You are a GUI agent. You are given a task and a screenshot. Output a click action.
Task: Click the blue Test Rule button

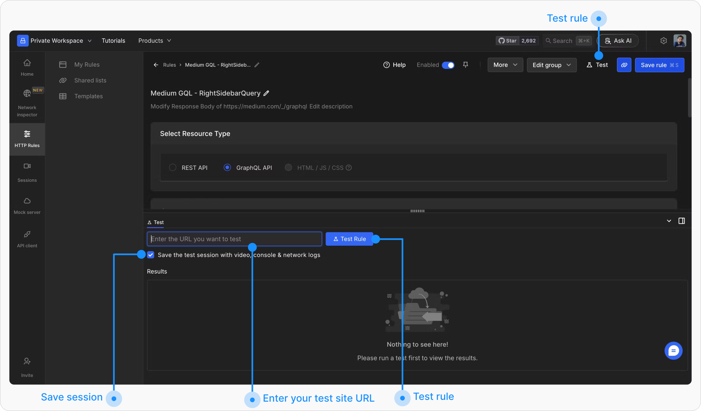349,239
